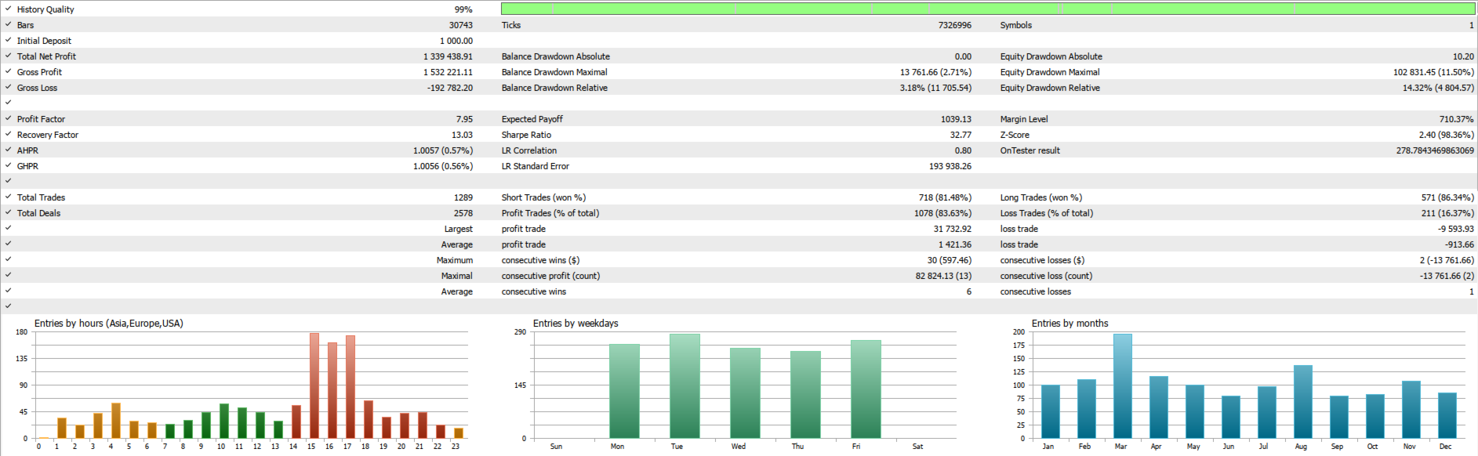
Task: Select Gross Loss value -192 782.20
Action: pyautogui.click(x=450, y=88)
